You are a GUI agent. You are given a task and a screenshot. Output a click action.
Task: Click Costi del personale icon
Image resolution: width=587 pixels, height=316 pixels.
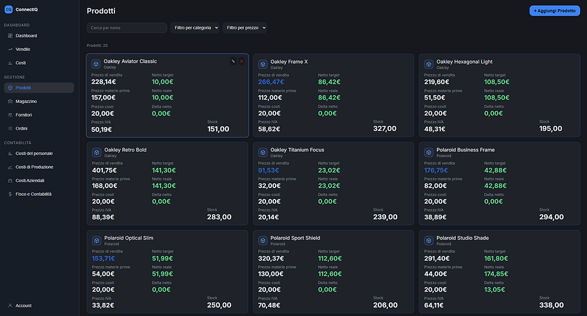(10, 154)
